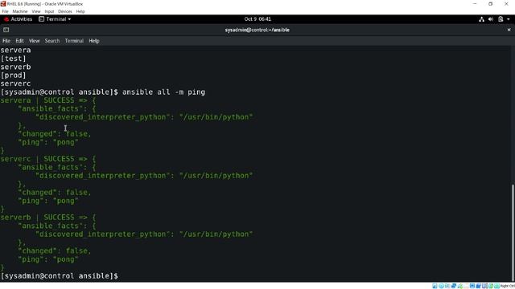
Task: Click the VirtualBox USB status icon
Action: click(x=460, y=286)
